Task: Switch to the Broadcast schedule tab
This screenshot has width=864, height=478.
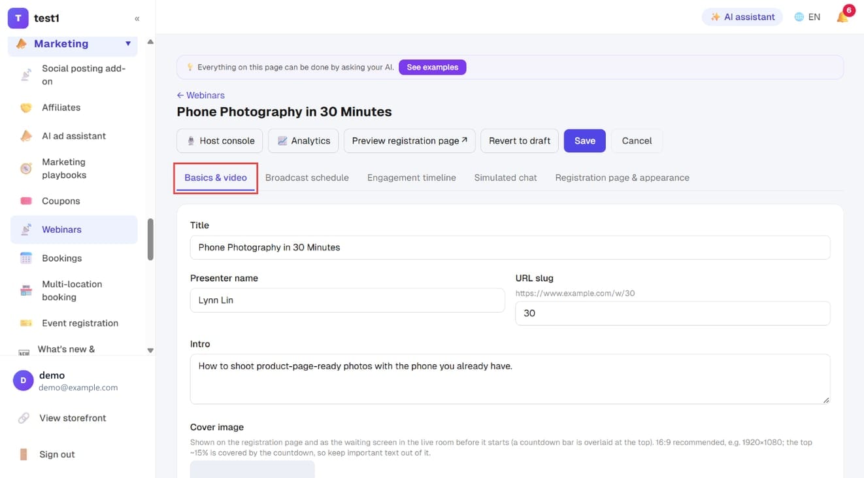Action: tap(307, 178)
